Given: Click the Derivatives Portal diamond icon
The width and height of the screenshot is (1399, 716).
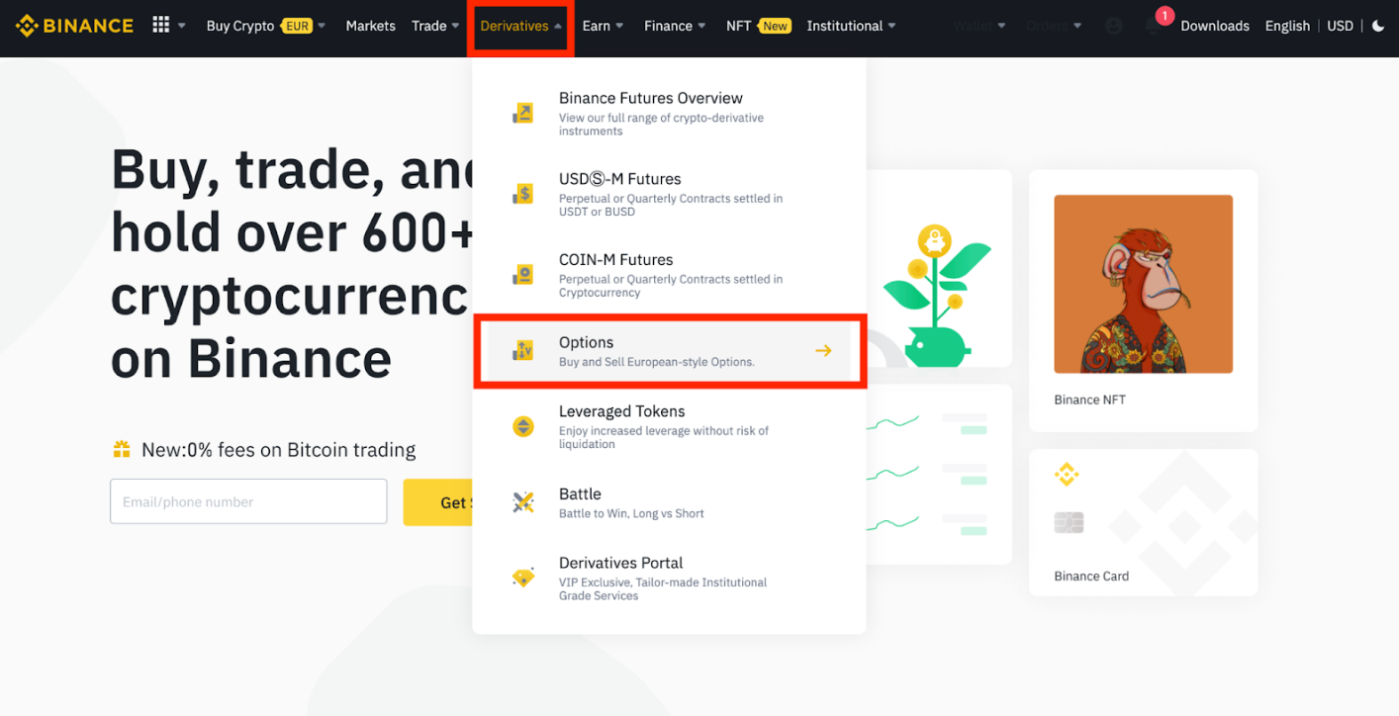Looking at the screenshot, I should pos(522,578).
